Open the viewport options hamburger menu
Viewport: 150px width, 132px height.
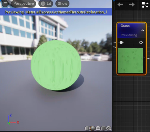(5, 4)
